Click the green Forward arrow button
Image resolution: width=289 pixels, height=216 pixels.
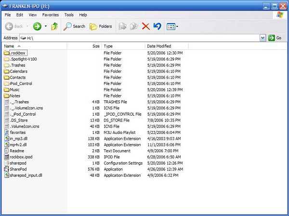point(37,26)
